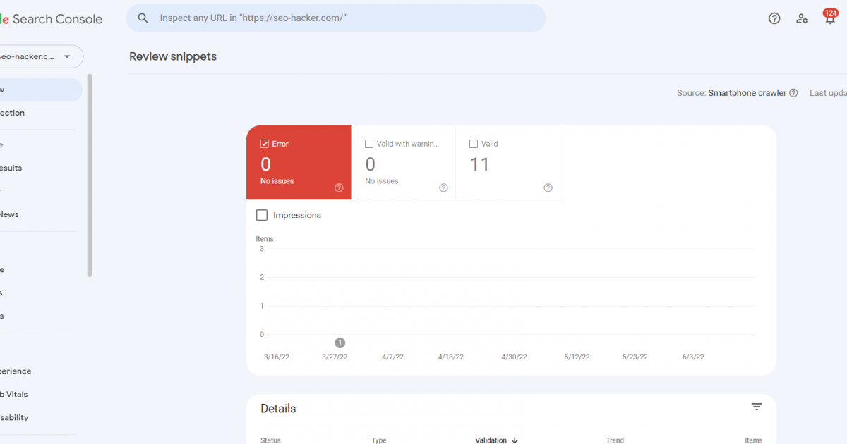Enable the Valid with warnings checkbox

tap(369, 144)
